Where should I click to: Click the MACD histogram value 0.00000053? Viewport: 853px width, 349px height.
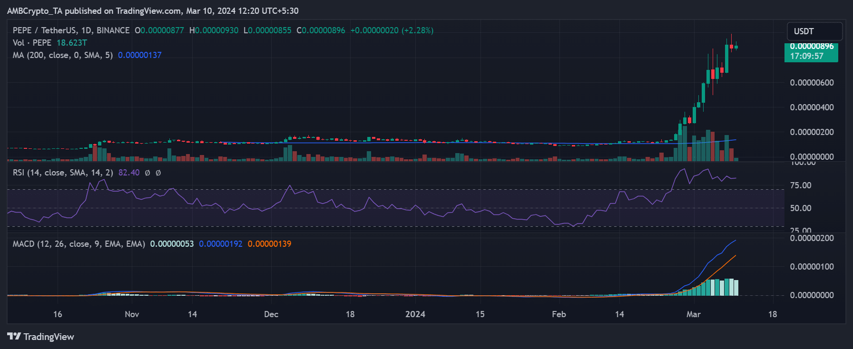172,244
